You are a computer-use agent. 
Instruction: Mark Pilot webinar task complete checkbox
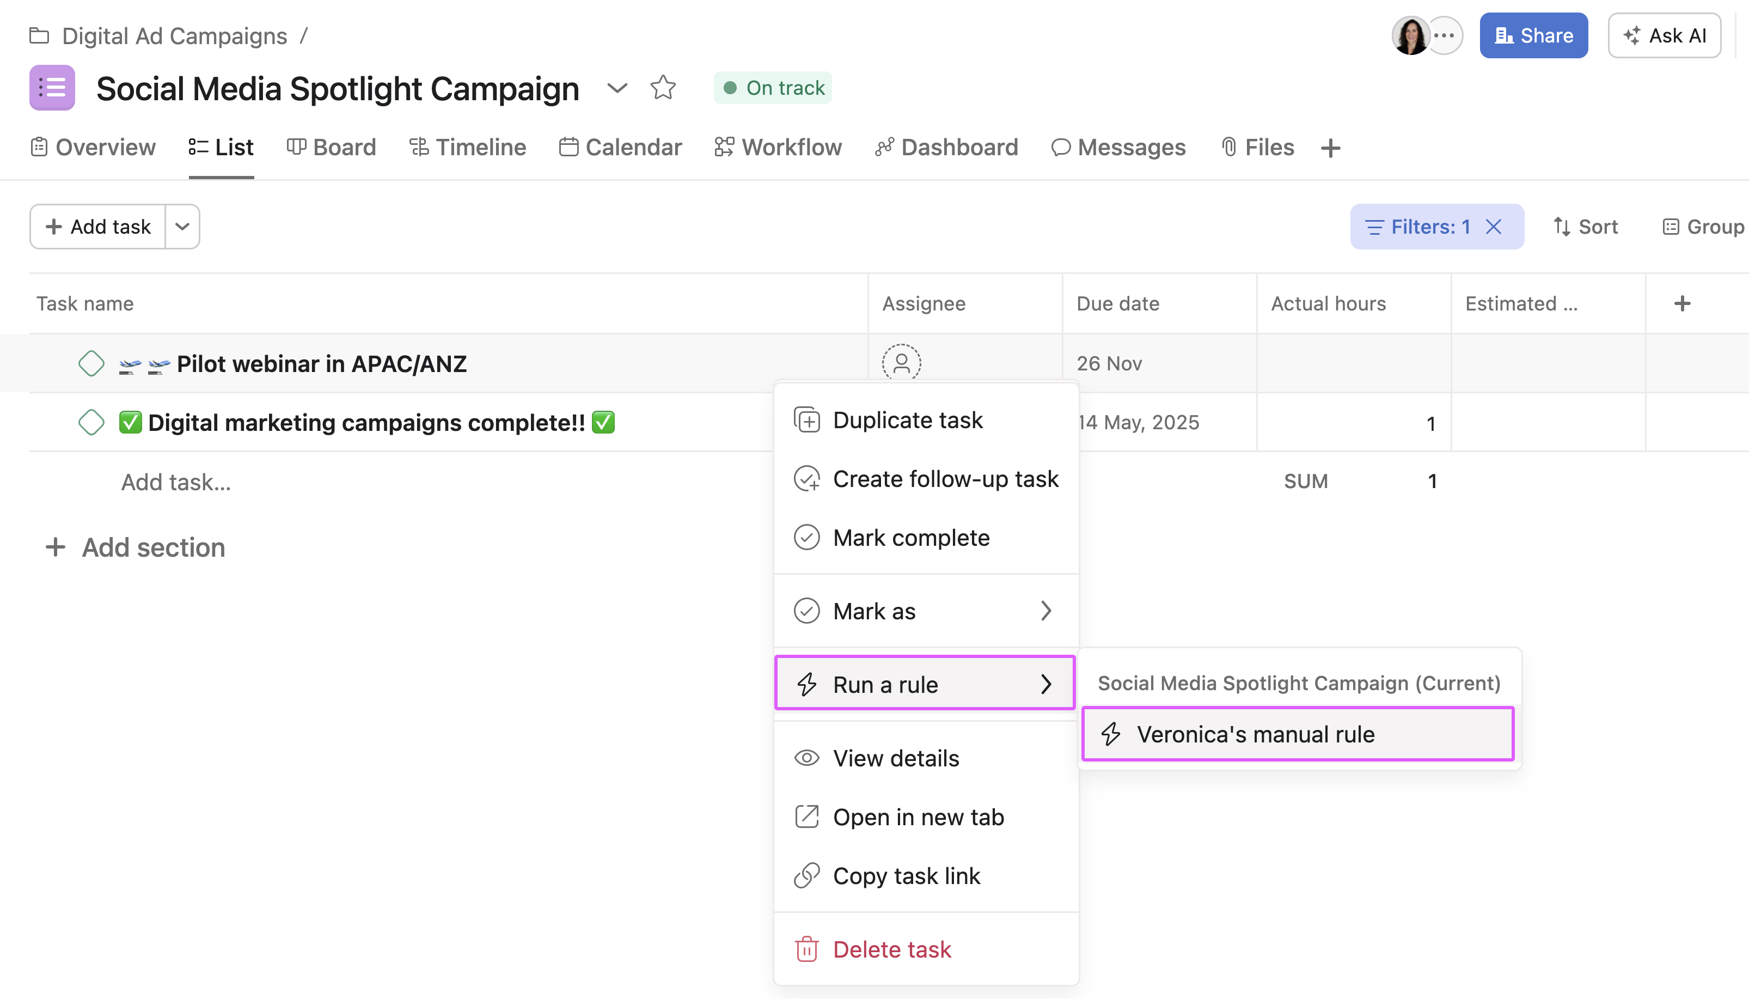91,363
